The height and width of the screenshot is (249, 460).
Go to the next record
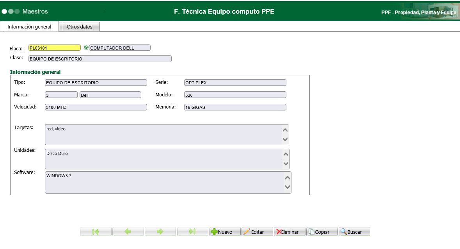(x=160, y=232)
